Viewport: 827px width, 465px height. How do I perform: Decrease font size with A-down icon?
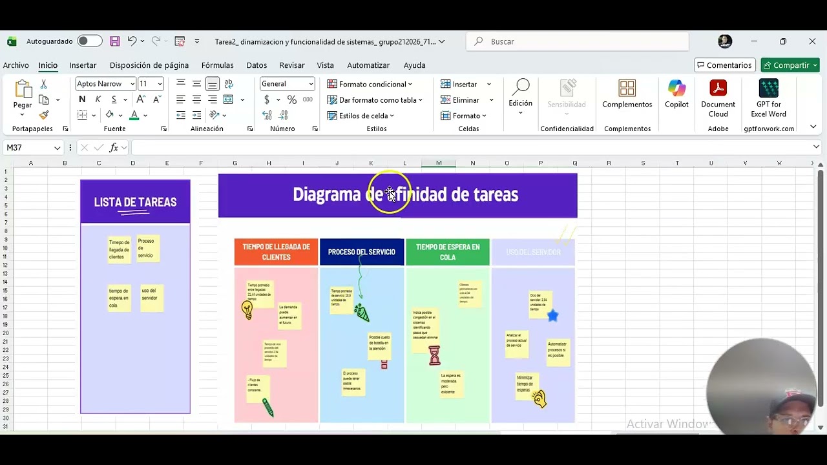tap(157, 99)
